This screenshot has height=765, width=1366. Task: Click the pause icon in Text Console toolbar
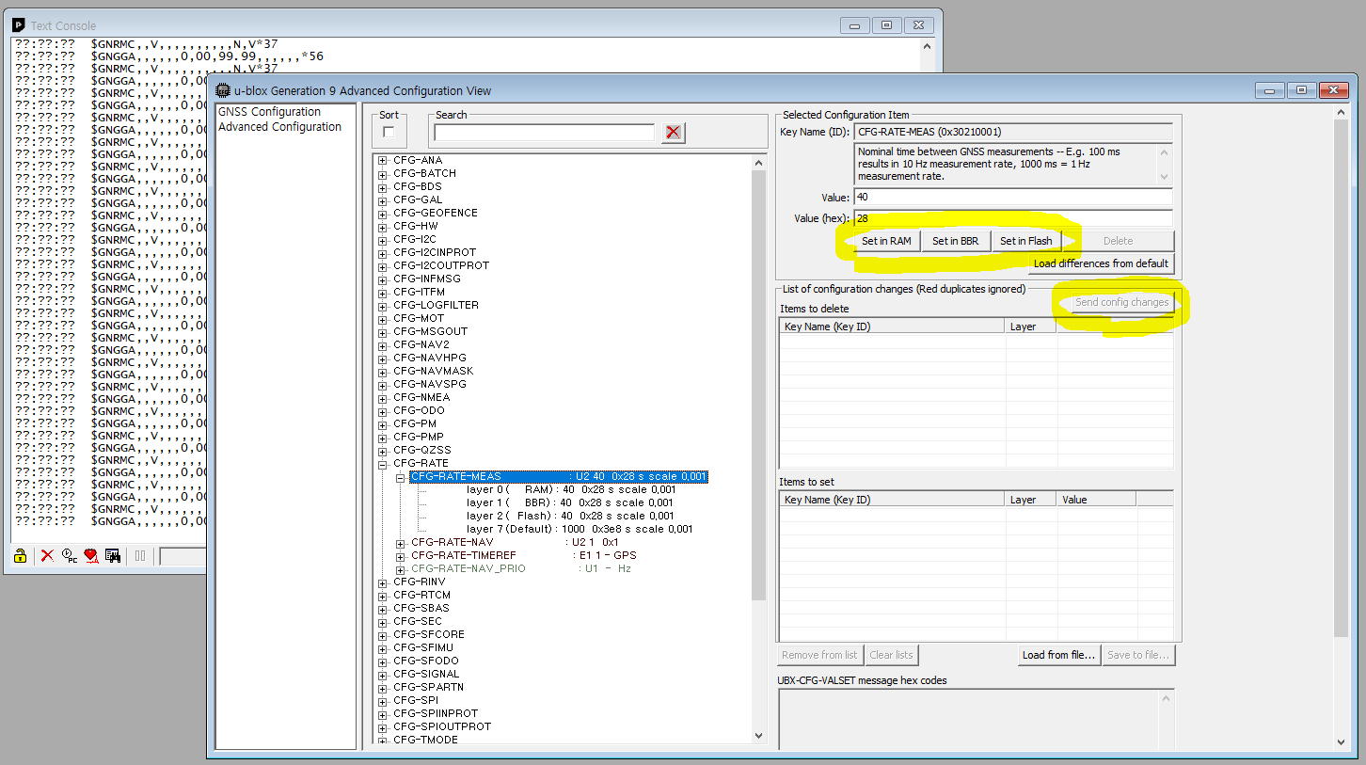pyautogui.click(x=140, y=556)
